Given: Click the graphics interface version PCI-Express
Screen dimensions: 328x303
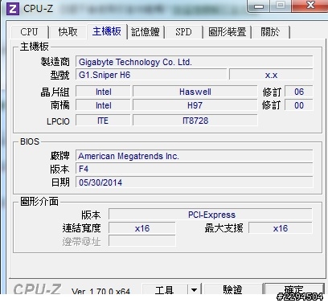Looking at the screenshot, I should (x=211, y=215).
